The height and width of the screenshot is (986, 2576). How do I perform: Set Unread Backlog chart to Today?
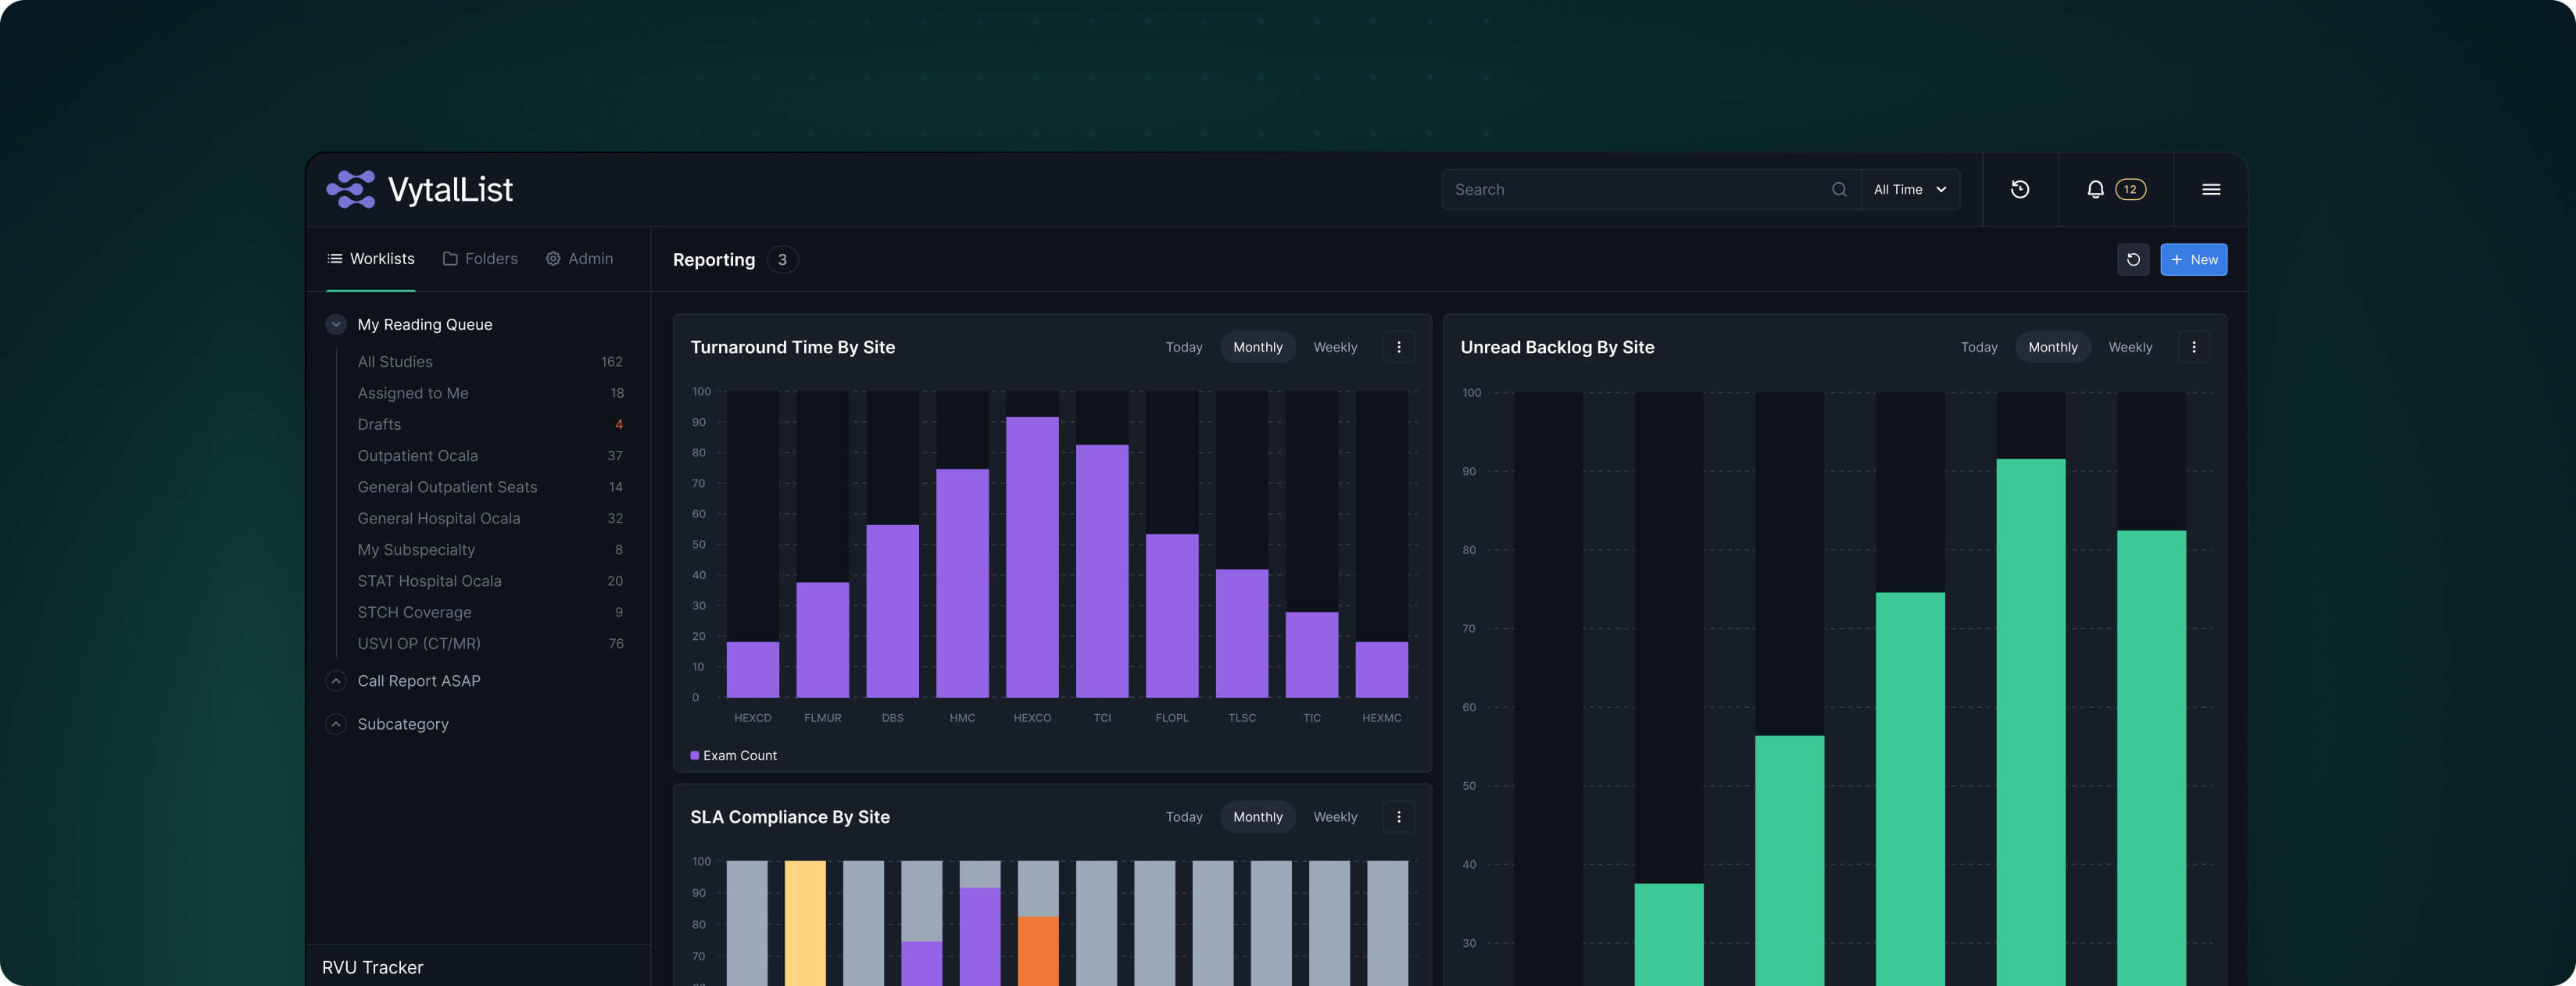(x=1978, y=347)
